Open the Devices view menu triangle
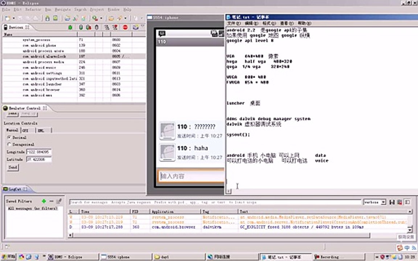The width and height of the screenshot is (418, 261). 143,26
